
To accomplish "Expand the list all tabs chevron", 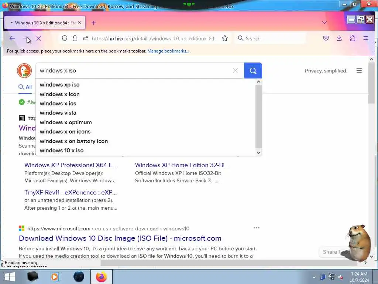I will pos(324,23).
